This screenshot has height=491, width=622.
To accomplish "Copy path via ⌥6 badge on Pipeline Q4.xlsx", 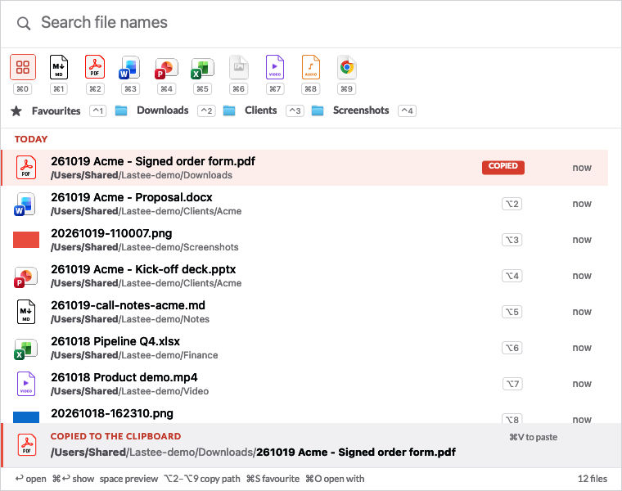I will pyautogui.click(x=512, y=349).
